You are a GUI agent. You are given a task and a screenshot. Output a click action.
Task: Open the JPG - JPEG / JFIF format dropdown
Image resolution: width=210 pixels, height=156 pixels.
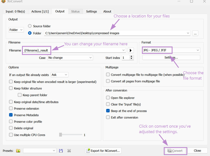[x=171, y=50]
